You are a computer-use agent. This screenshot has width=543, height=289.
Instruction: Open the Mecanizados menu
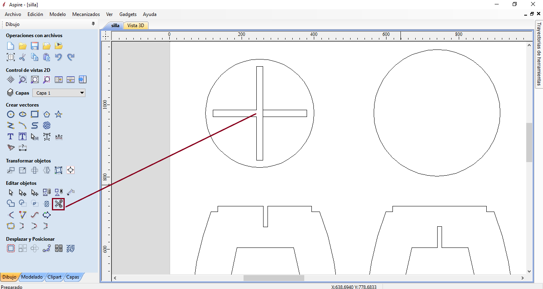[x=86, y=14]
